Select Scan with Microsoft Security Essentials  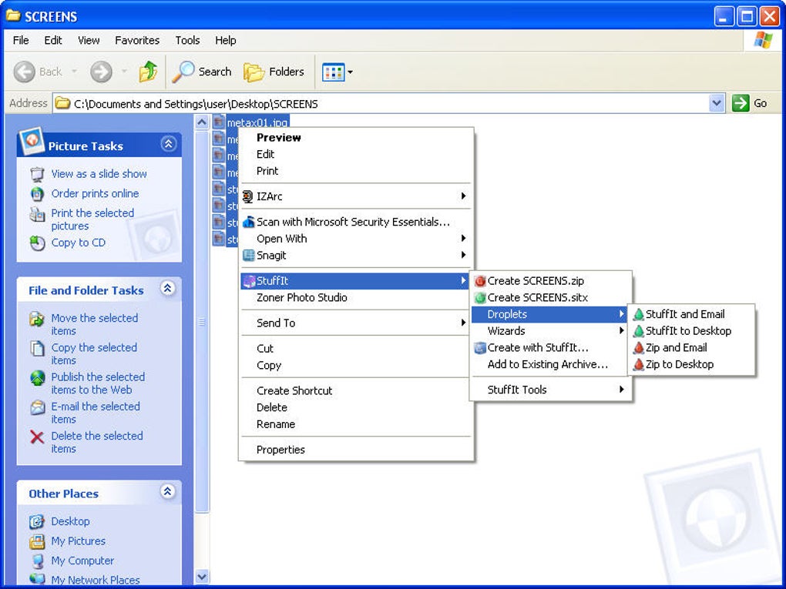click(357, 222)
